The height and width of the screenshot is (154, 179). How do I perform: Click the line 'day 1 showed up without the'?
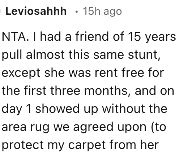85,109
